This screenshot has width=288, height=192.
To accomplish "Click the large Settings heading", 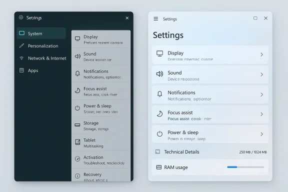I will pos(168,35).
